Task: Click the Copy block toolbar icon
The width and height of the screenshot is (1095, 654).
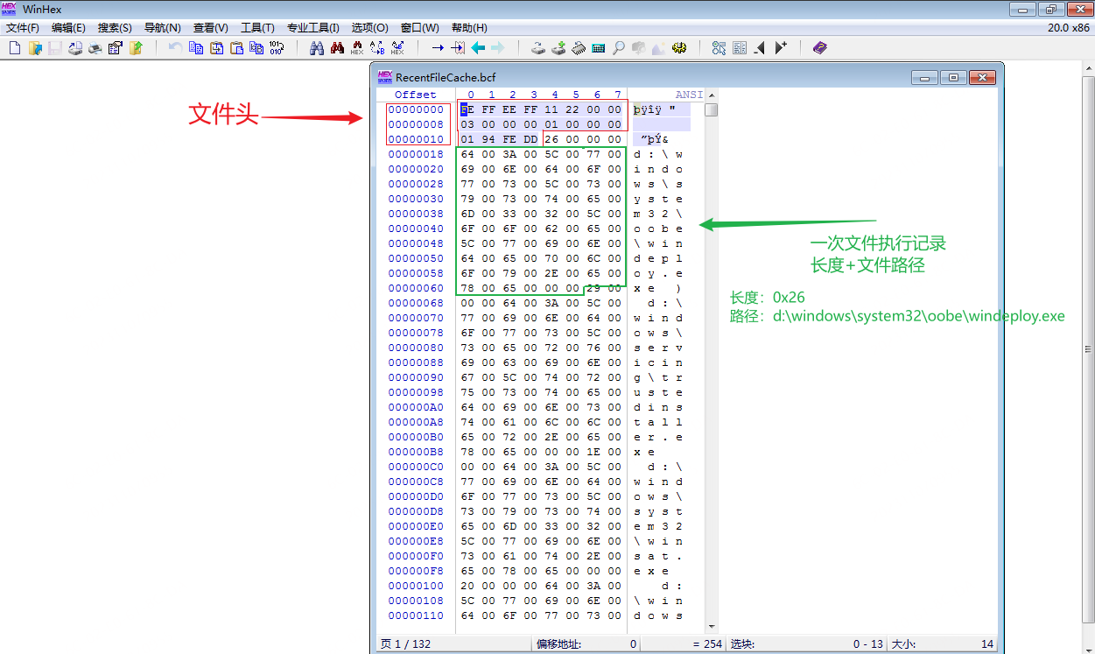Action: coord(196,48)
